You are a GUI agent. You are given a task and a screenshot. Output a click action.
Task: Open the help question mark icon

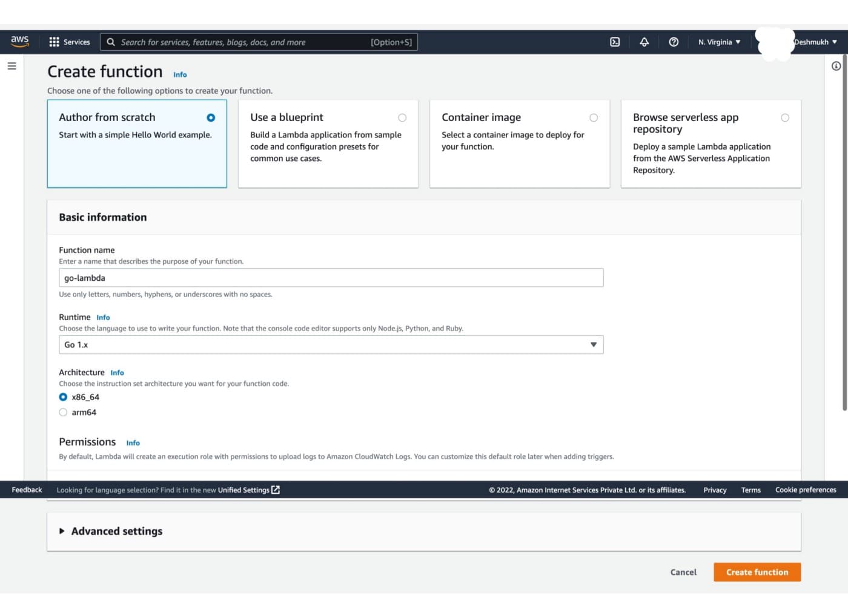point(674,42)
